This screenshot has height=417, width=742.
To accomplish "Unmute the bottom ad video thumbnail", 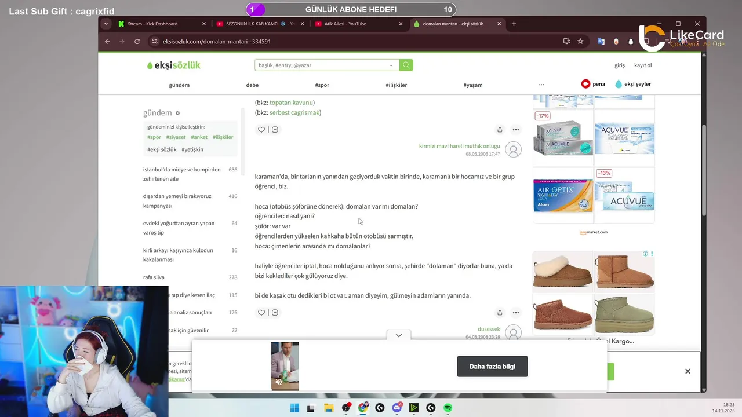I will 279,382.
